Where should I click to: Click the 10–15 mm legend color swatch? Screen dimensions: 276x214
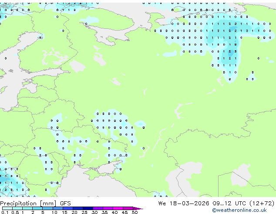(57, 208)
